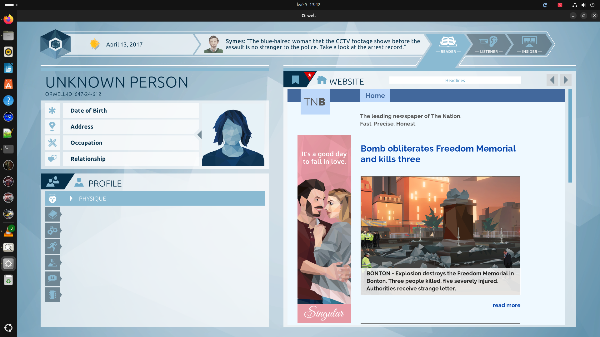Image resolution: width=600 pixels, height=337 pixels.
Task: Go back with left arrow button
Action: (x=552, y=80)
